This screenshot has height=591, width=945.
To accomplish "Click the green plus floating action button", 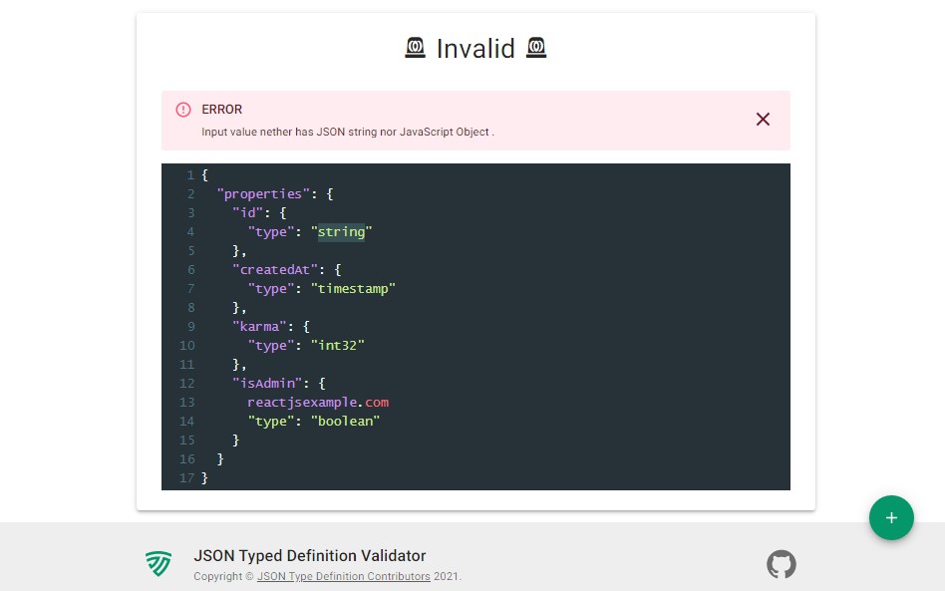I will pos(891,517).
